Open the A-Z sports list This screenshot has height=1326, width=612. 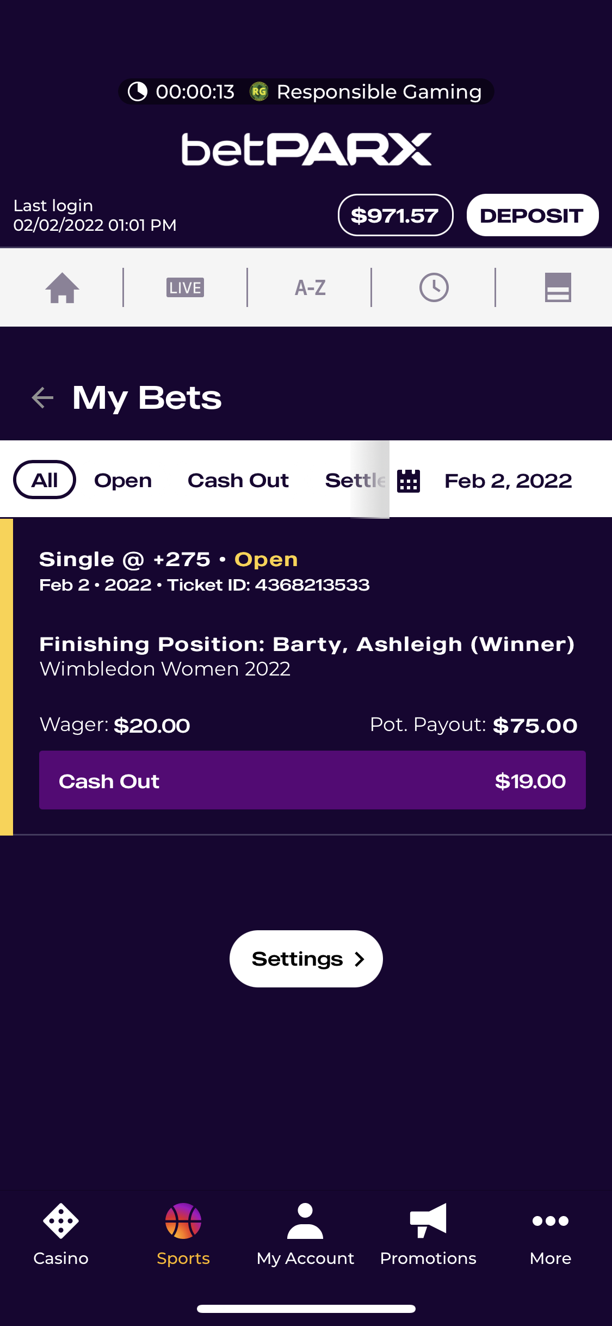(x=310, y=287)
